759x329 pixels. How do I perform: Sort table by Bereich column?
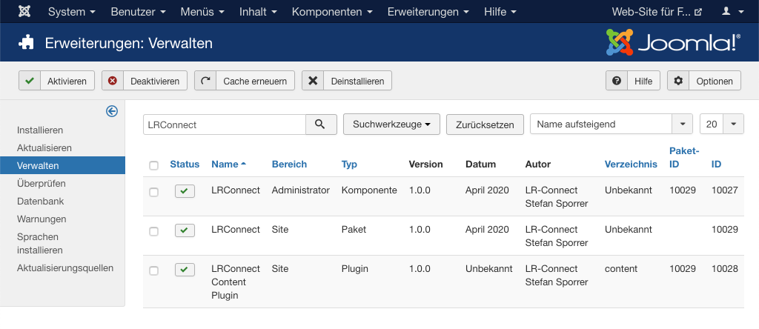(290, 164)
